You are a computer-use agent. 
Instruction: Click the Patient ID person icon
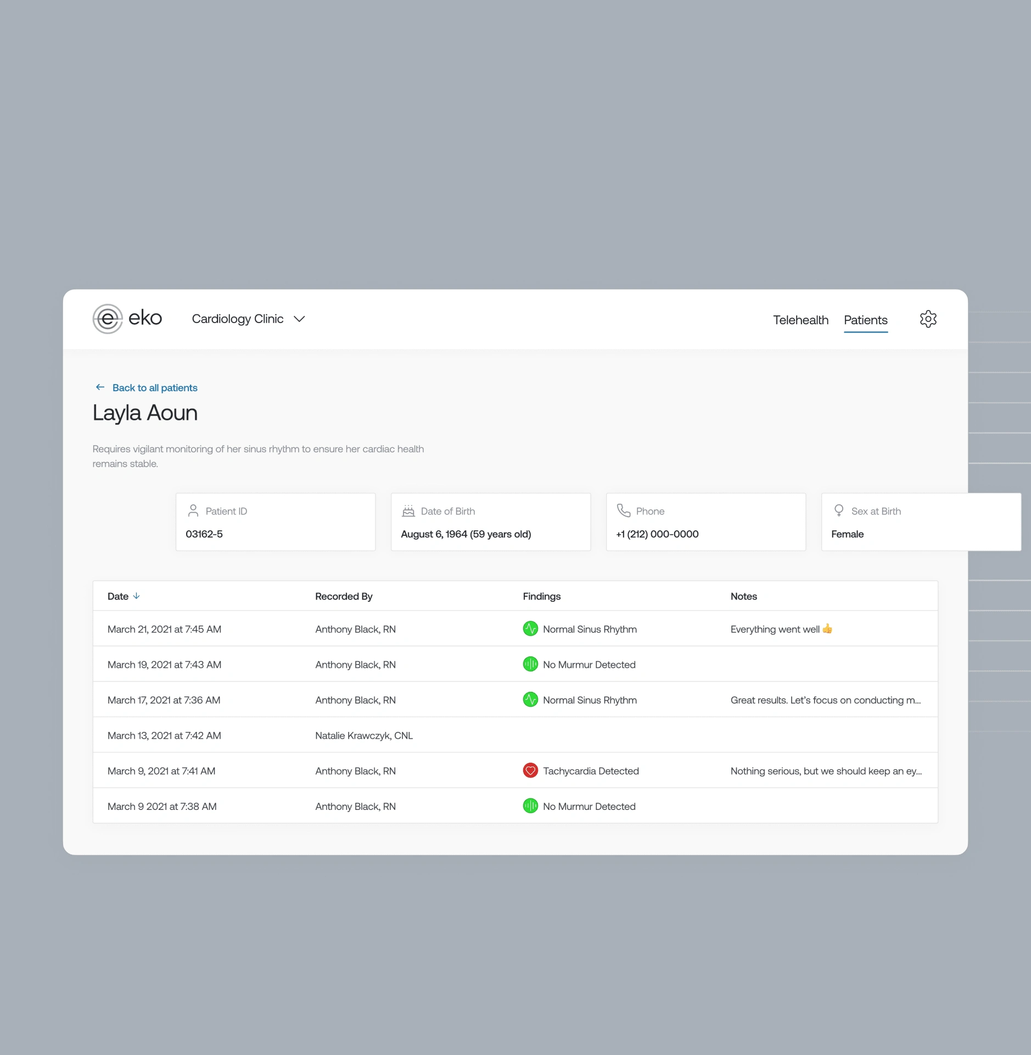(193, 511)
